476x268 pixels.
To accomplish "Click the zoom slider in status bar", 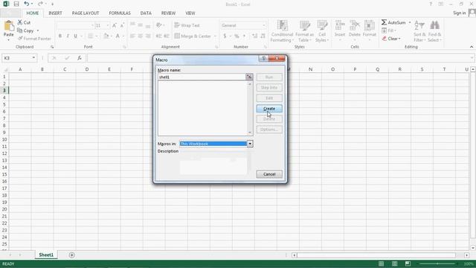I will [437, 264].
